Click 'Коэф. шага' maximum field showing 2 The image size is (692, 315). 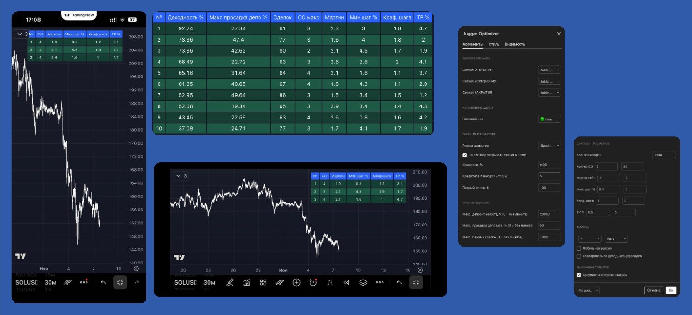633,200
